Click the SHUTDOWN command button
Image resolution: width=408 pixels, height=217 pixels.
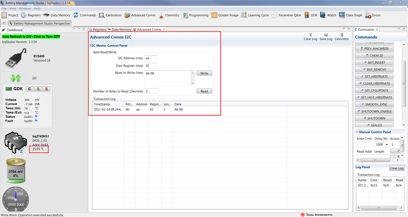tap(374, 118)
